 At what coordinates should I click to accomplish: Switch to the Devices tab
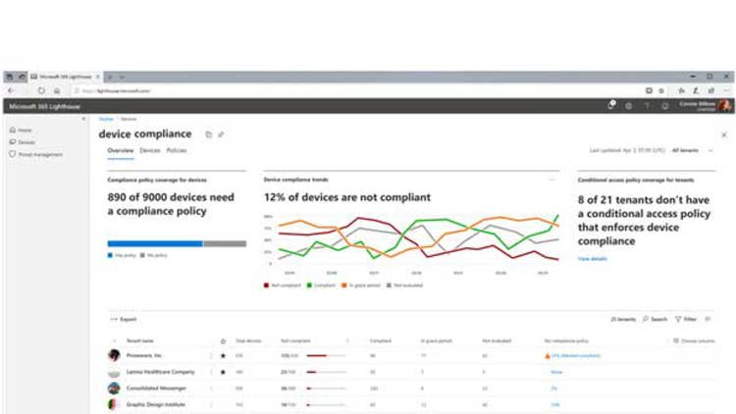[x=149, y=150]
